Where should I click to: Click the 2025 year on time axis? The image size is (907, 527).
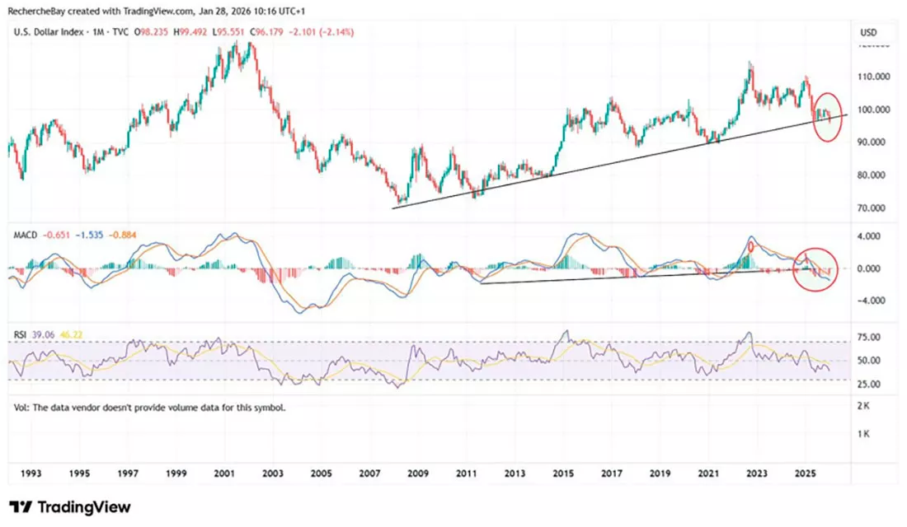coord(806,473)
